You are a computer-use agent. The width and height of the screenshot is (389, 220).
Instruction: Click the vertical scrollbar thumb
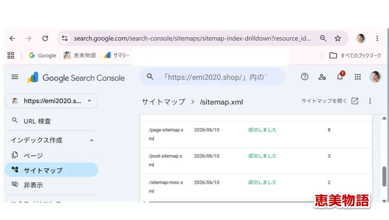(384, 176)
